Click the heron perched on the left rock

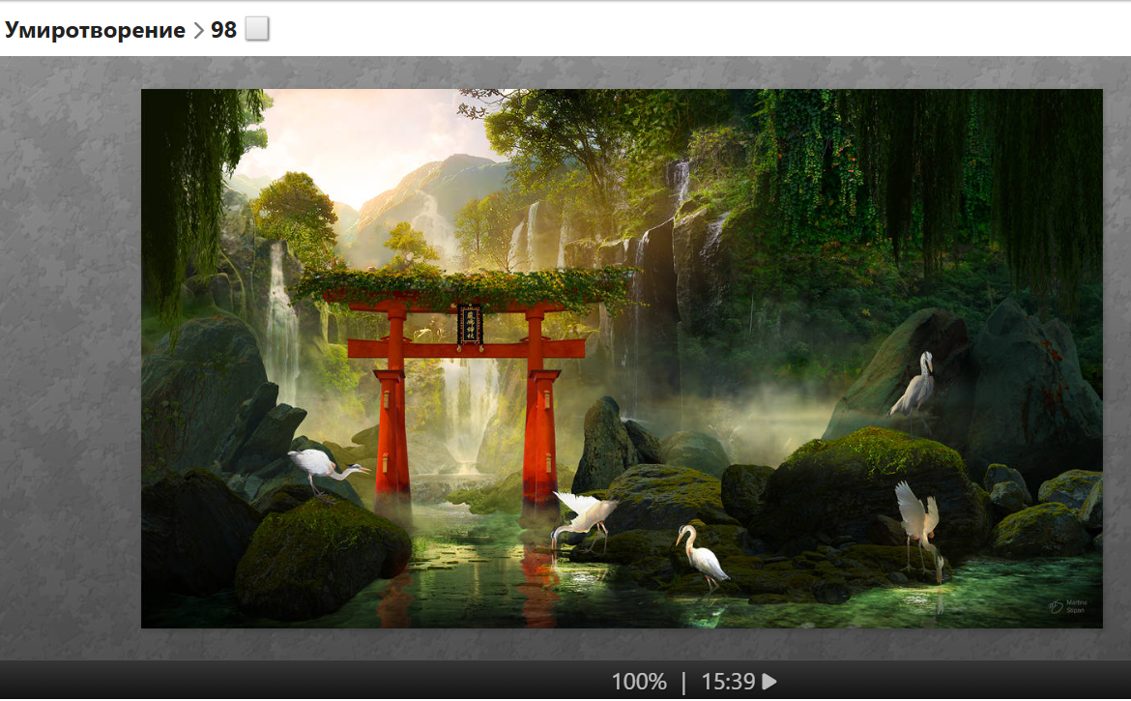click(x=326, y=467)
